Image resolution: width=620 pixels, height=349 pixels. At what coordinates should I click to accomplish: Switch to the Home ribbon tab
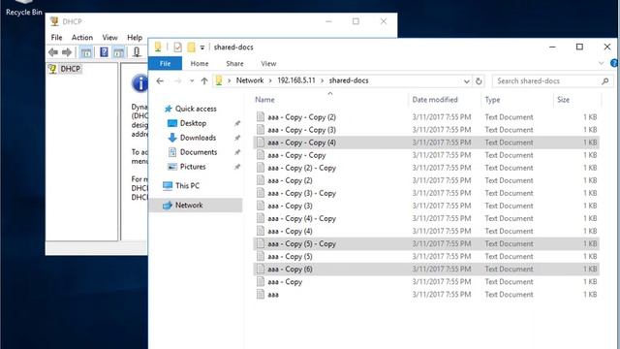pyautogui.click(x=200, y=63)
